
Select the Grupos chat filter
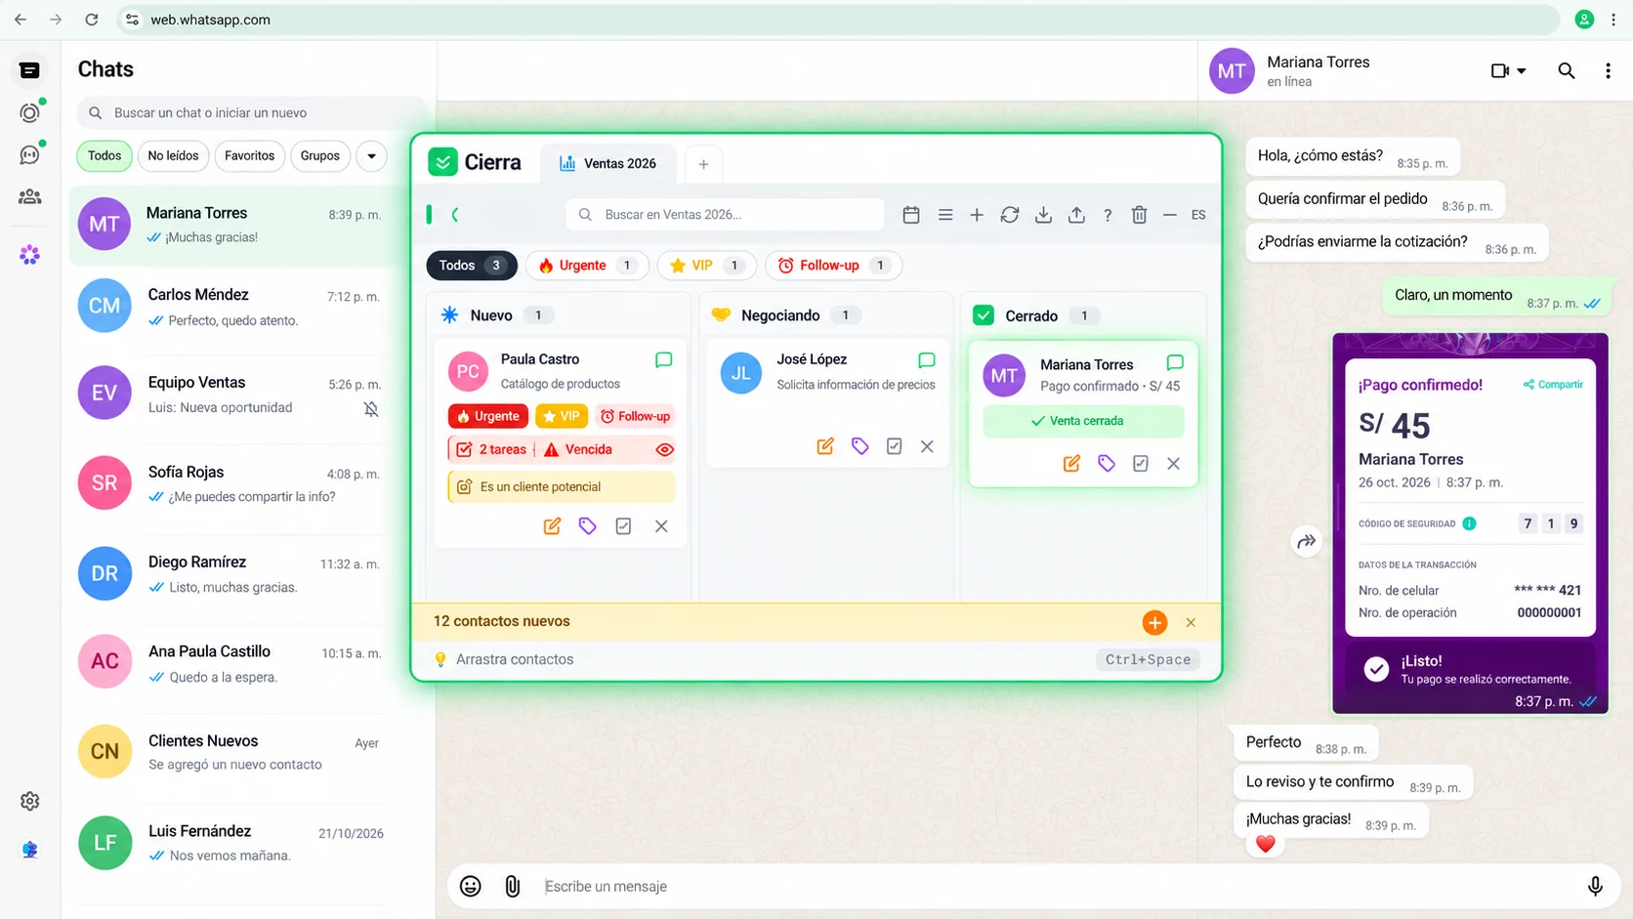(320, 156)
